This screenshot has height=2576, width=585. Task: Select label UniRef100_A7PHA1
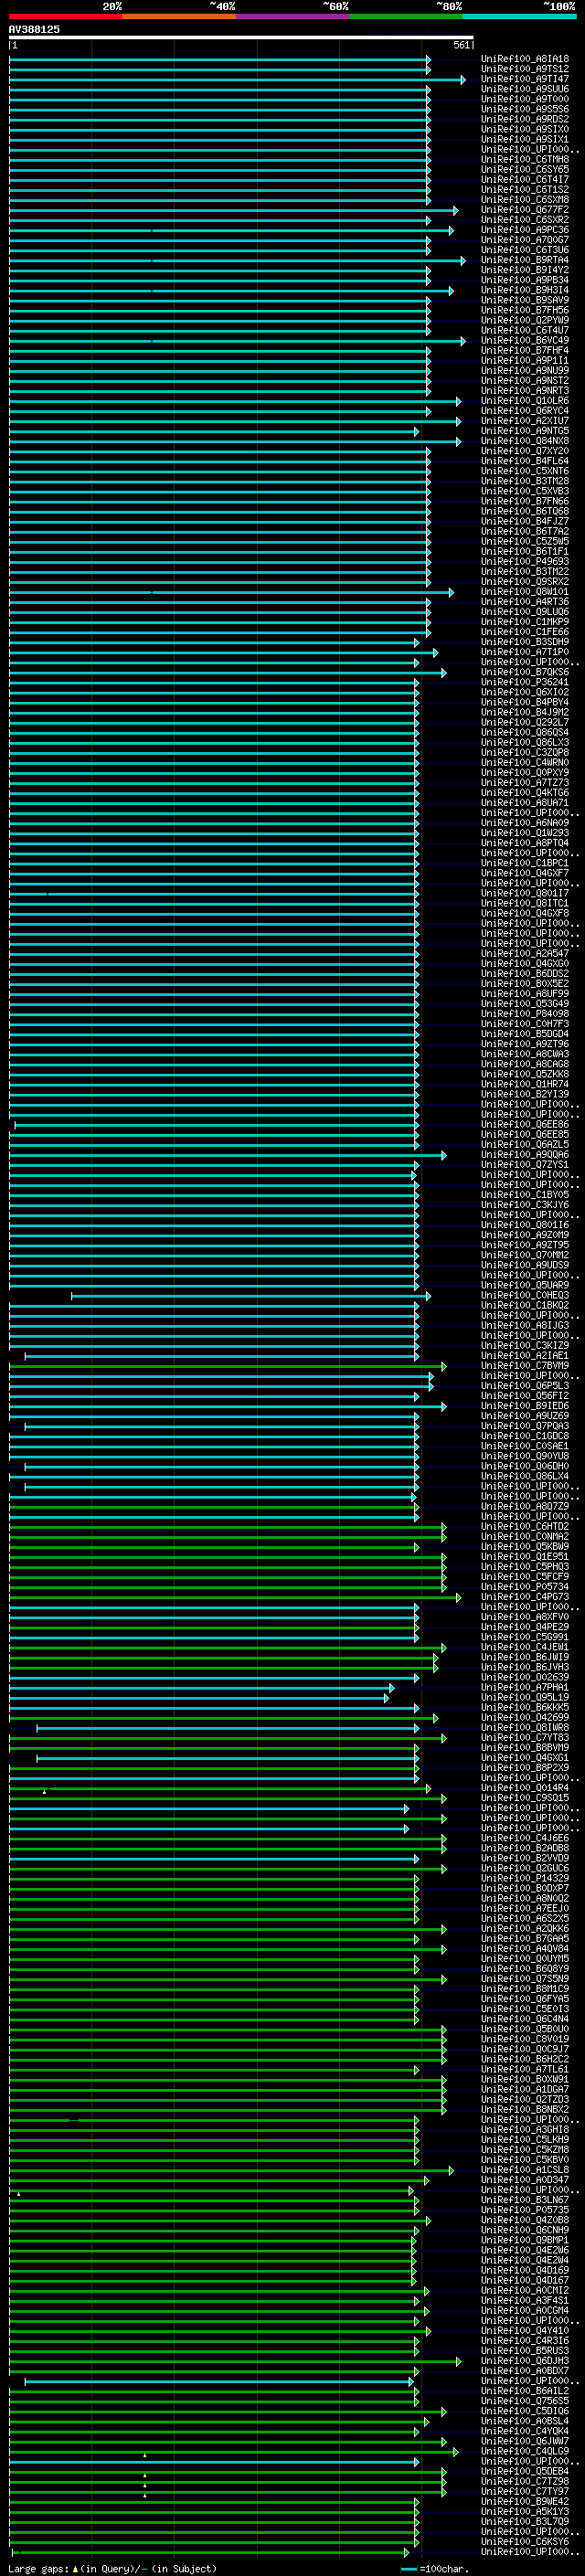pos(525,1687)
